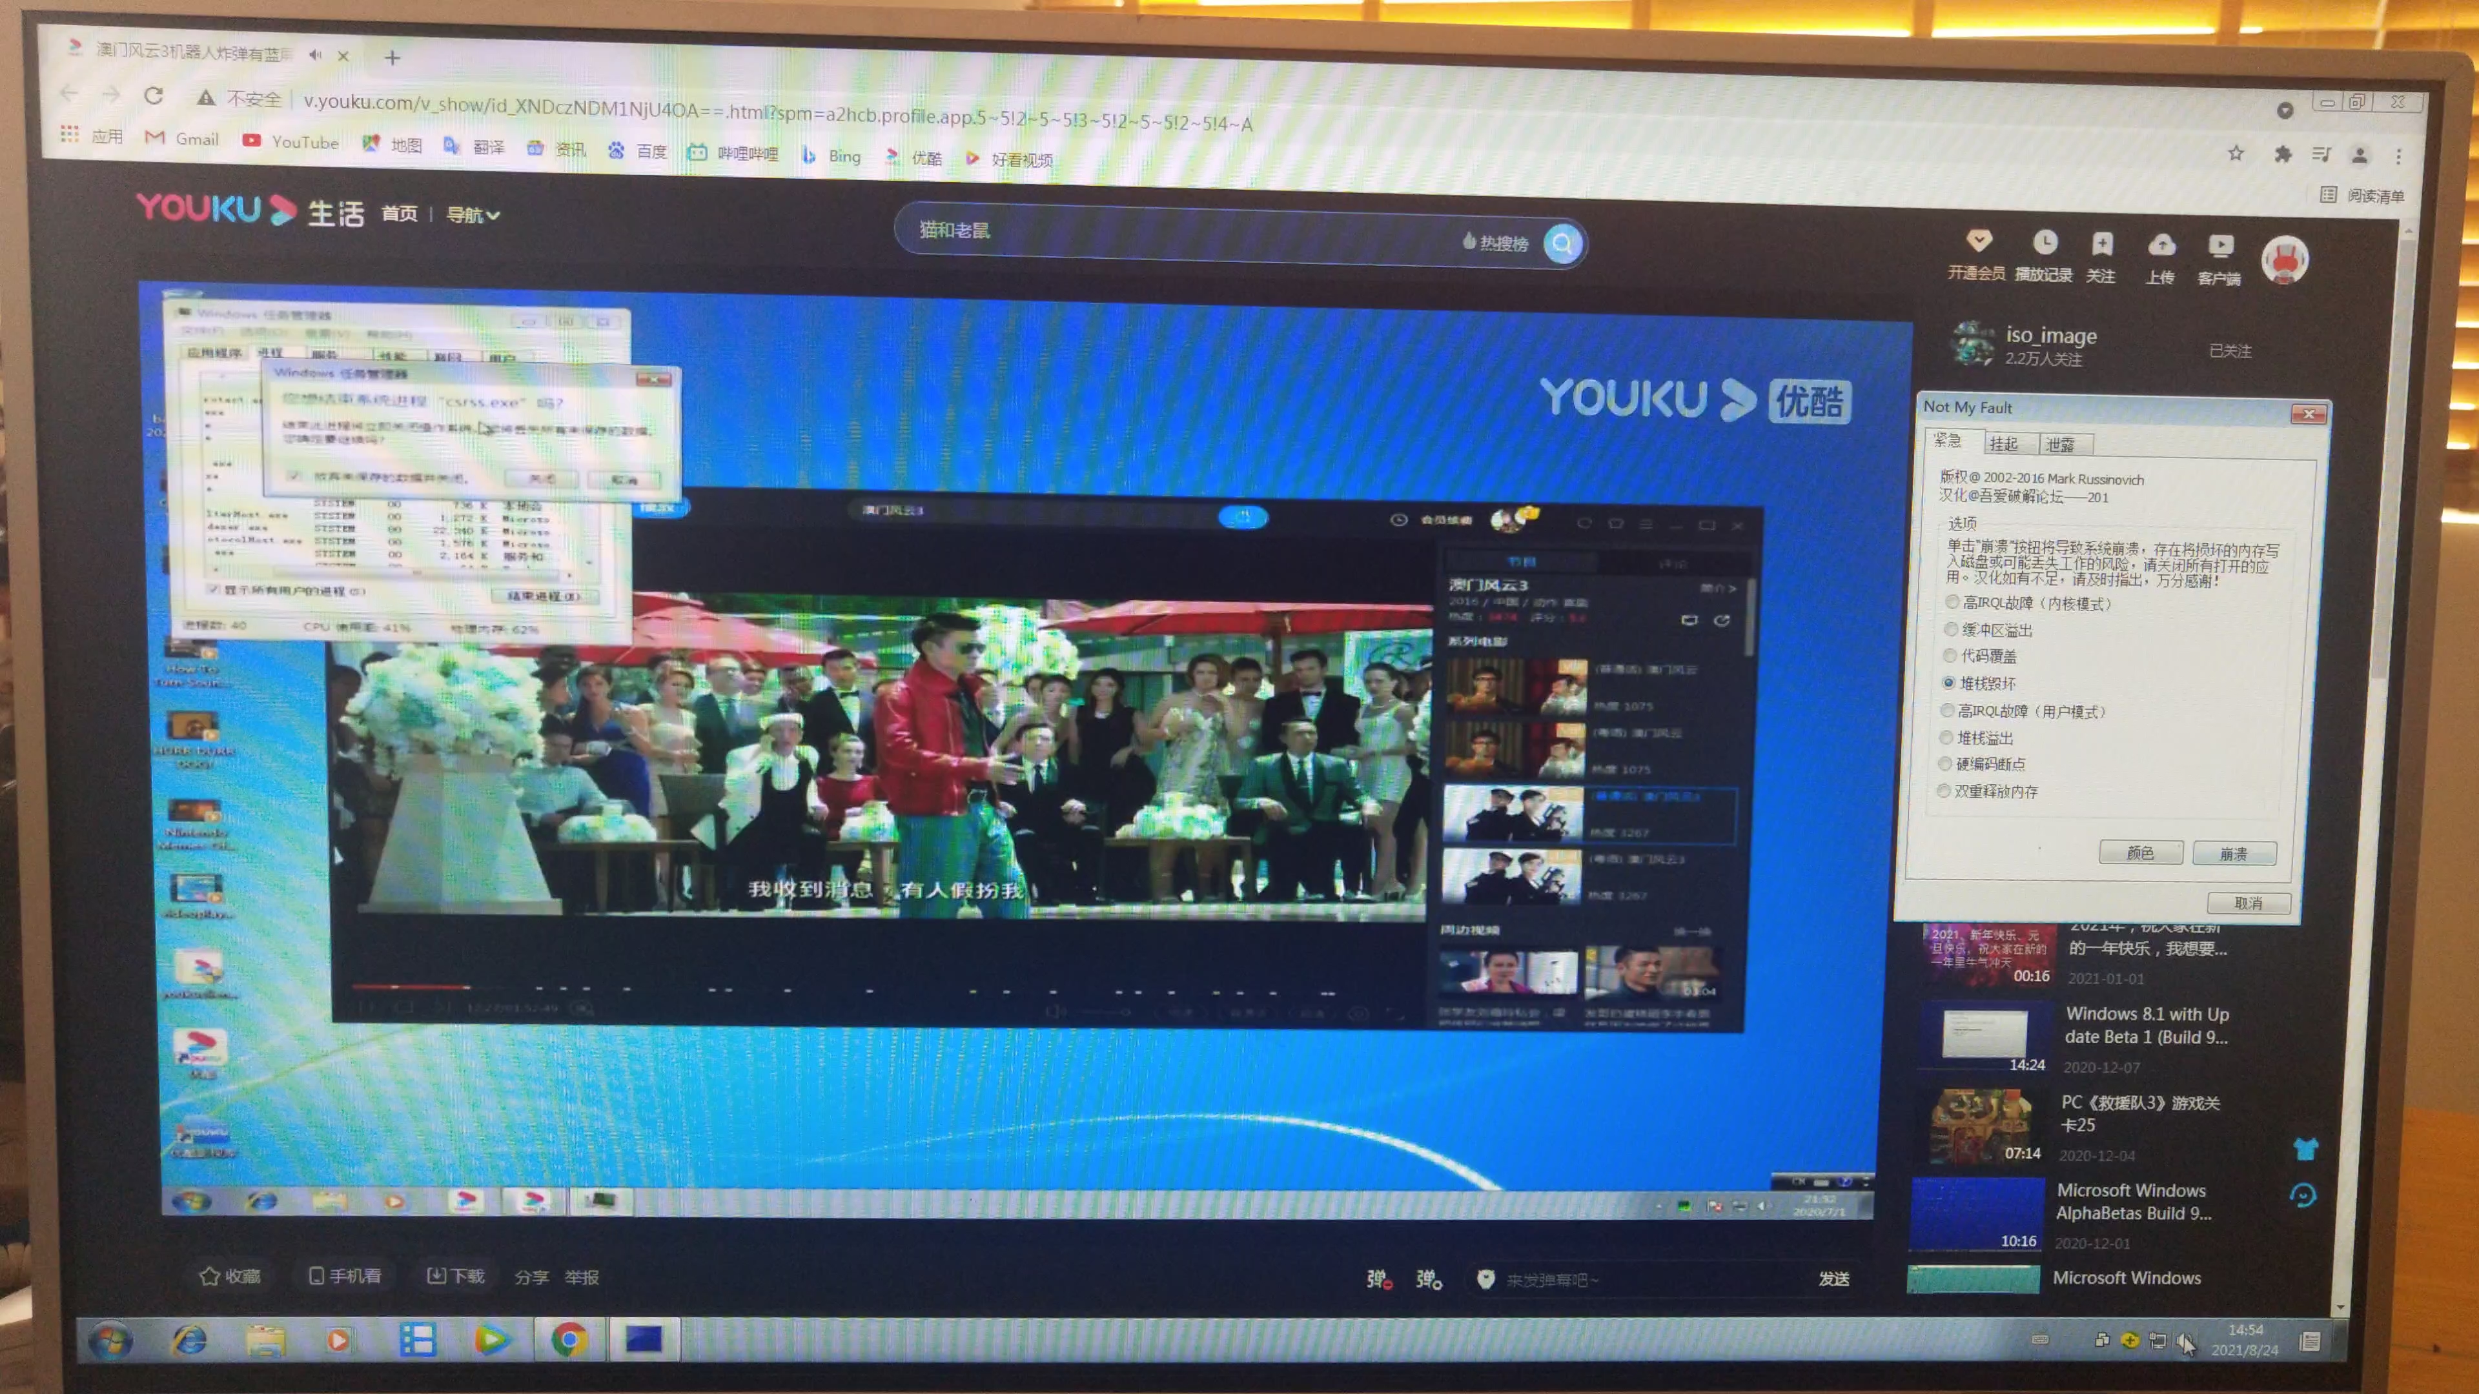Open the 翻译 translate bookmark
Viewport: 2479px width, 1394px height.
pos(474,146)
